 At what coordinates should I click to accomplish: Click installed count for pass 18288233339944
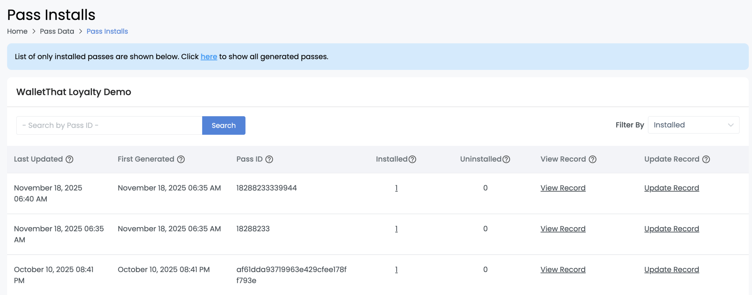click(x=396, y=188)
